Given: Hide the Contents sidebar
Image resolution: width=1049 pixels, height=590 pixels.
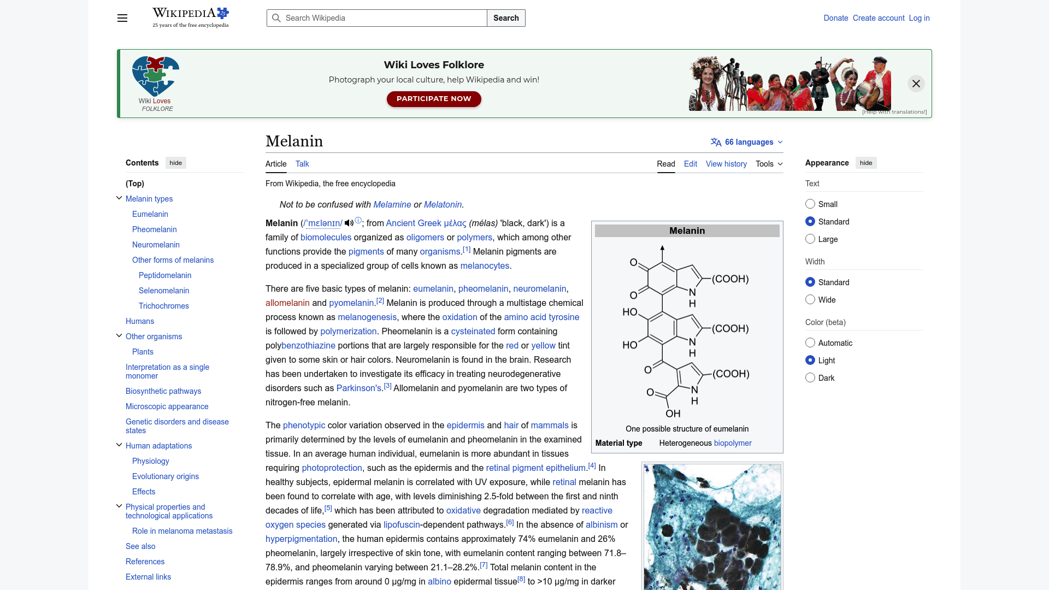Looking at the screenshot, I should click(176, 163).
